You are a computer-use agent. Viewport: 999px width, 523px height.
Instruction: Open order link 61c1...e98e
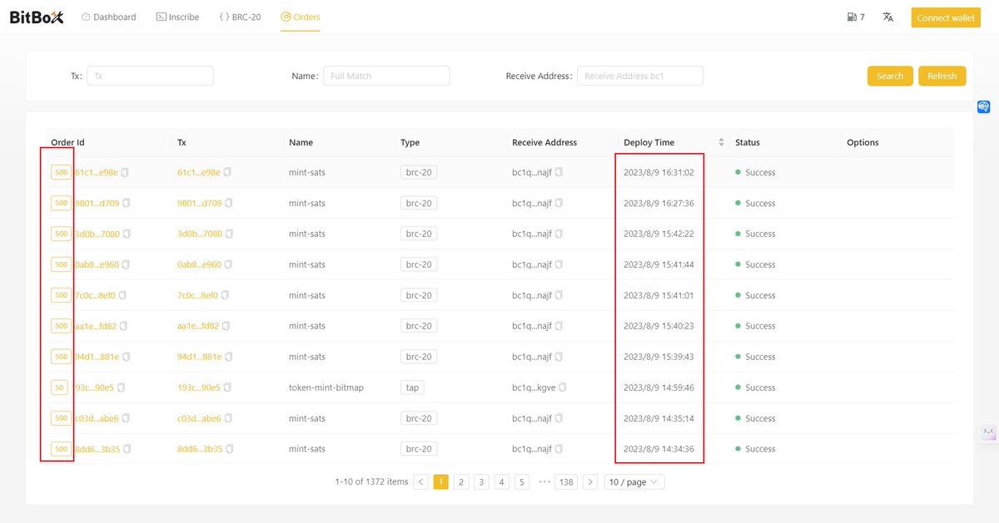[x=96, y=173]
